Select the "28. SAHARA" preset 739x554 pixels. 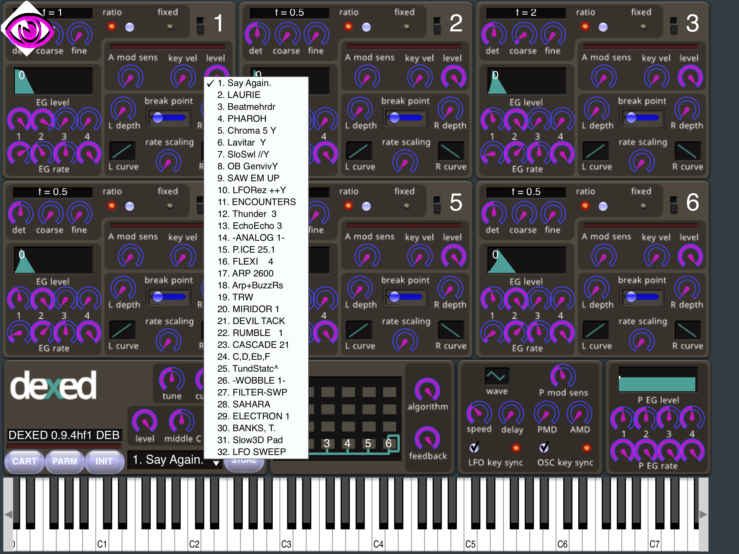pyautogui.click(x=243, y=404)
